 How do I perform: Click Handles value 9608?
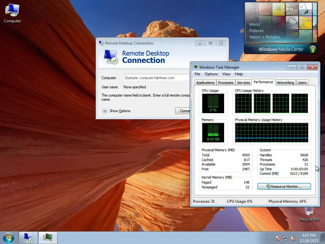click(304, 155)
